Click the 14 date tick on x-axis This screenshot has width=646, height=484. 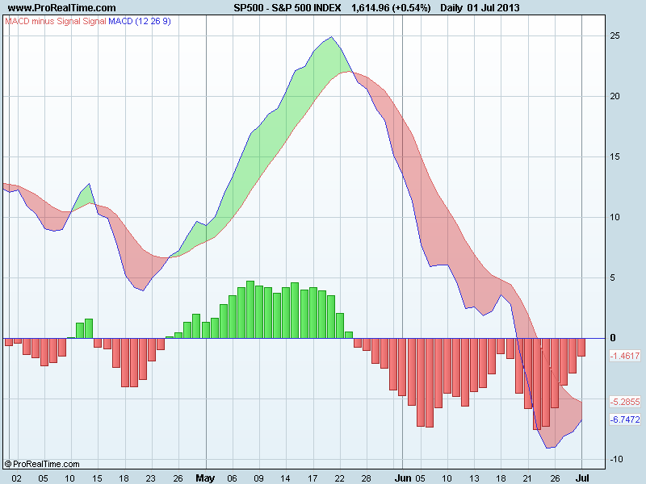[x=285, y=478]
